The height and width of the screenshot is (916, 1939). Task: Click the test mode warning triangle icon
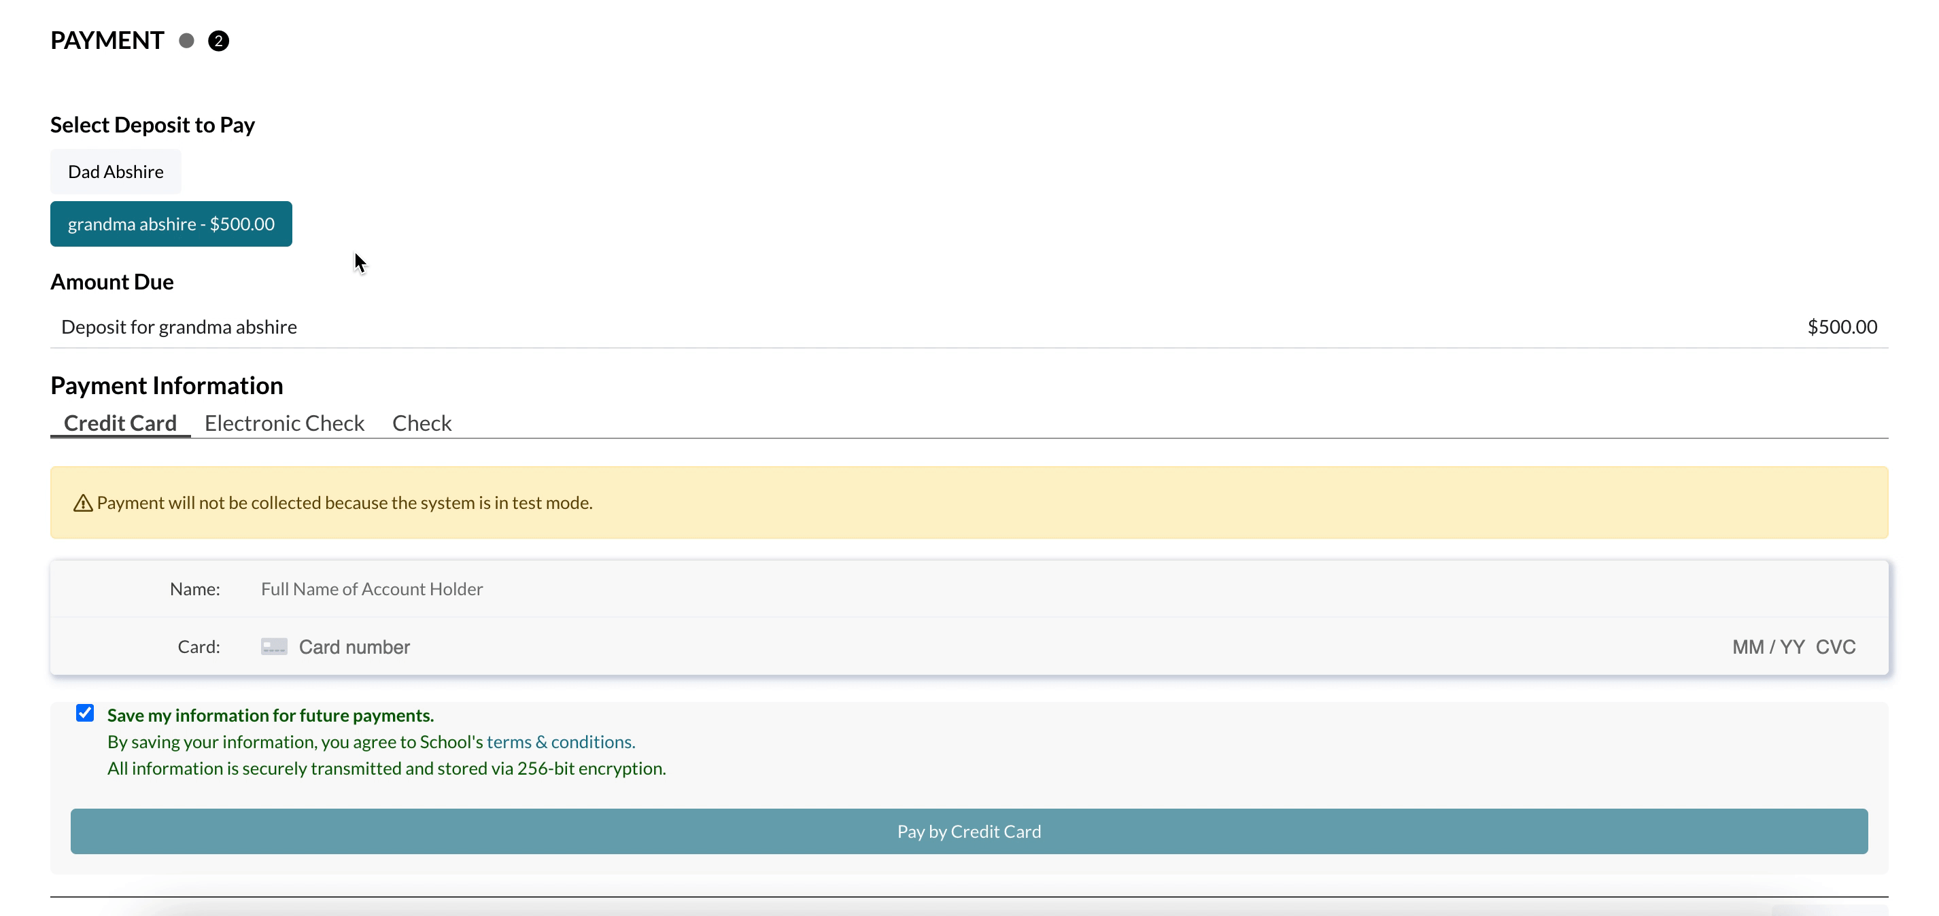click(x=83, y=503)
